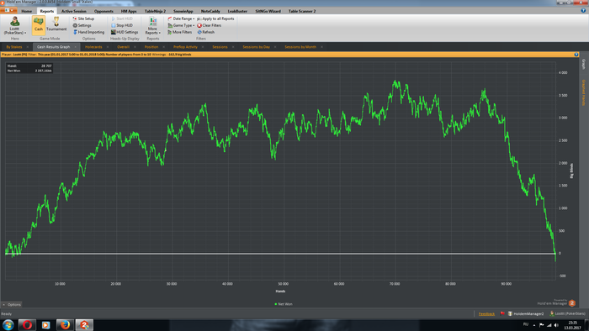
Task: Toggle Net Won legend series
Action: (x=284, y=304)
